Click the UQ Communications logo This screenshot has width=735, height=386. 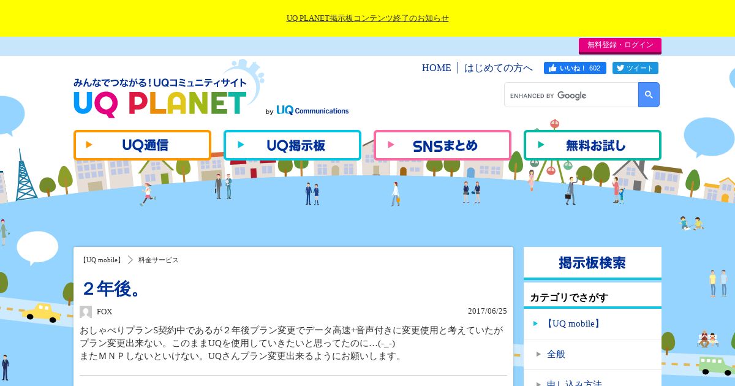pyautogui.click(x=312, y=110)
